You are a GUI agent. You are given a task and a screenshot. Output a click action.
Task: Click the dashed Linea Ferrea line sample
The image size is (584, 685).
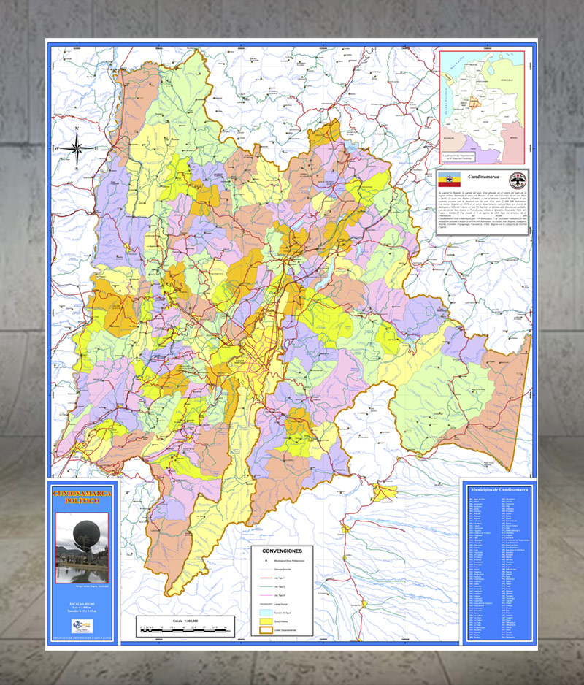tap(266, 604)
